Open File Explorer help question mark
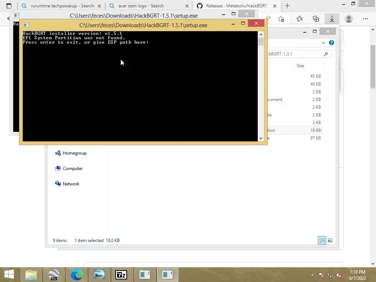This screenshot has width=376, height=282. point(332,43)
